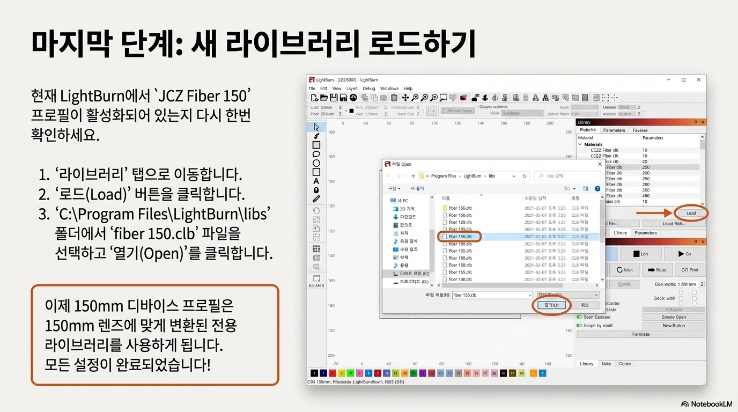Screen dimensions: 738x412
Task: Click the grid array toolbar icon
Action: [x=596, y=98]
